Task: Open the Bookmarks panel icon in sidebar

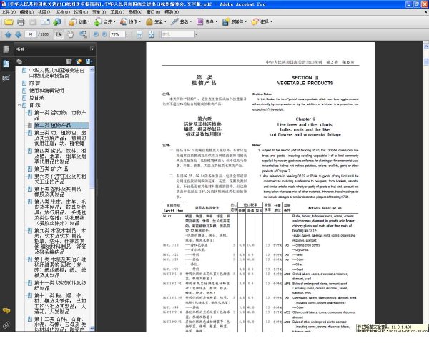Action: pyautogui.click(x=6, y=64)
